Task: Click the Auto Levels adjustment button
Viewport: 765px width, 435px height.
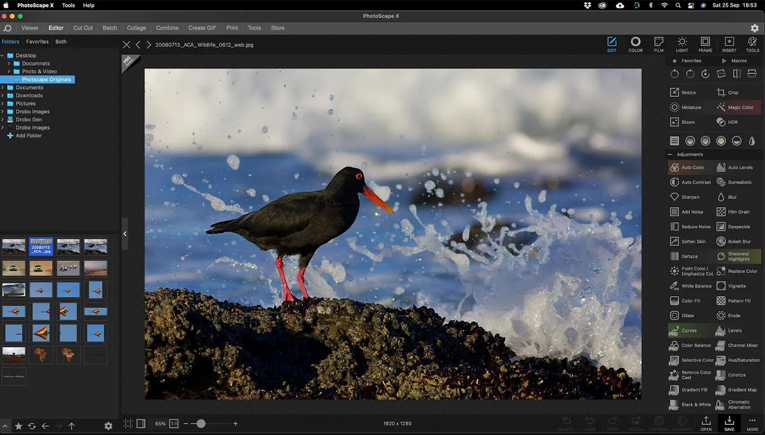Action: [735, 168]
